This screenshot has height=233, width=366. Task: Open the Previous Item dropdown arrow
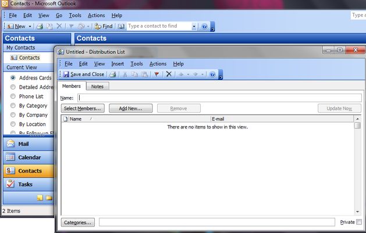tap(188, 74)
